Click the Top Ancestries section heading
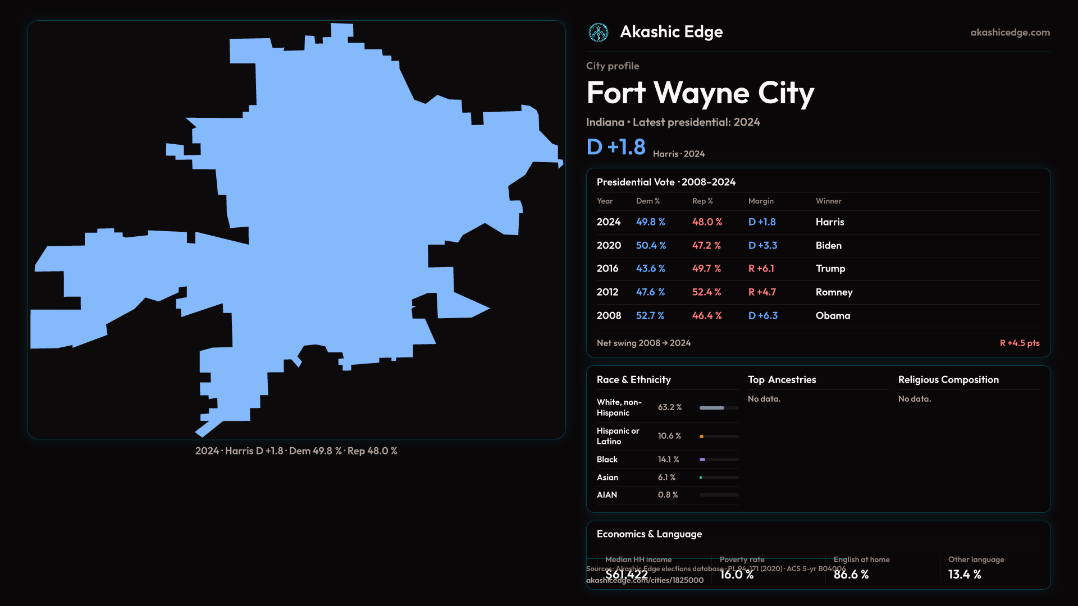Screen dimensions: 1078x606 pos(782,380)
